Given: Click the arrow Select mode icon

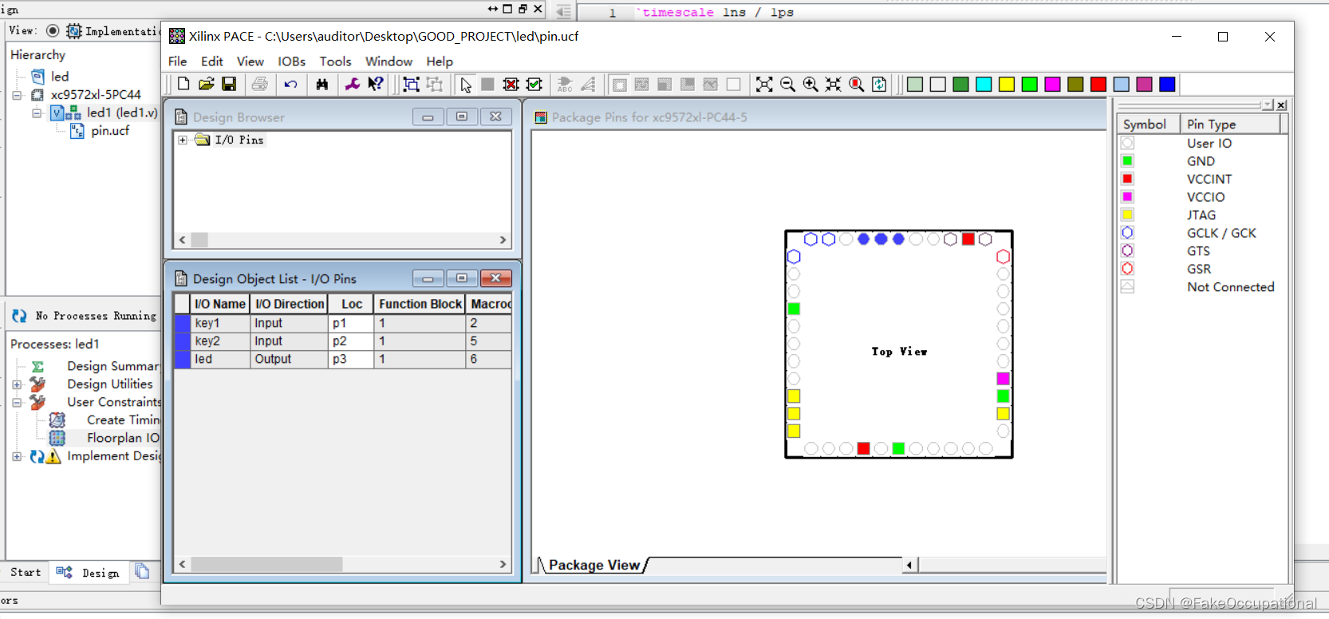Looking at the screenshot, I should pos(466,84).
